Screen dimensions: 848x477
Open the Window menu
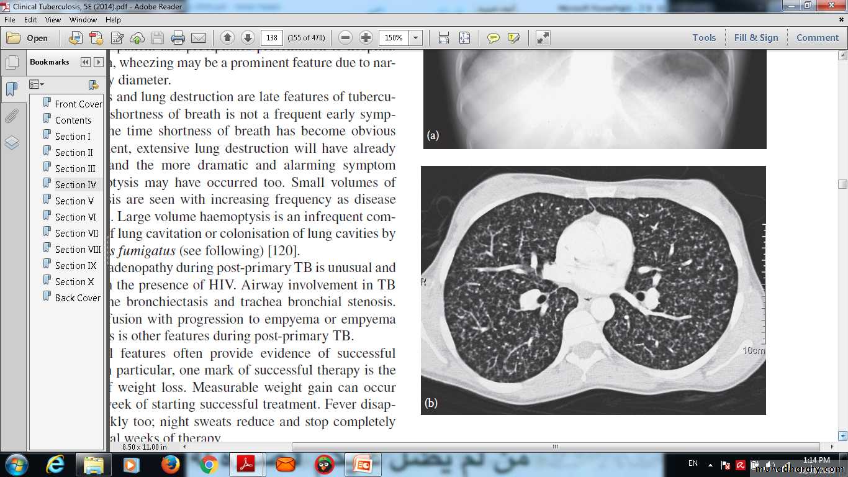[83, 20]
